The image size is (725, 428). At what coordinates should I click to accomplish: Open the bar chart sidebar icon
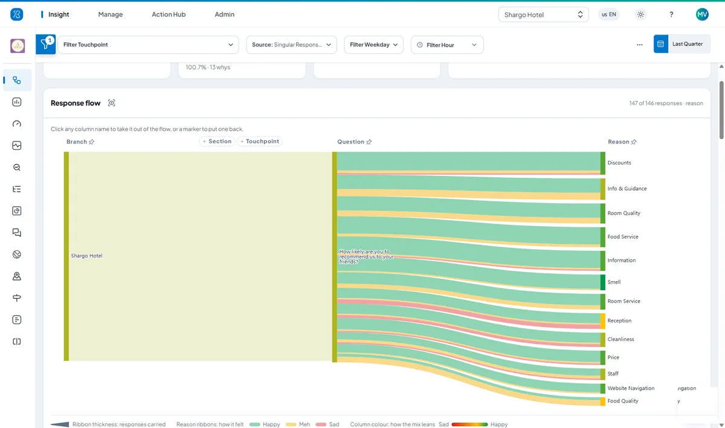17,102
